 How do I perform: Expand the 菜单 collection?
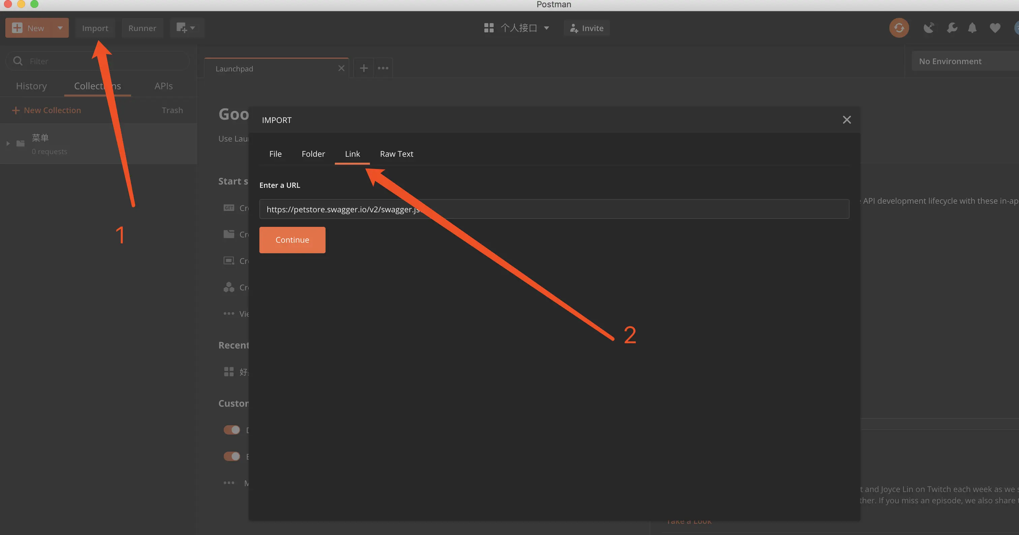(x=8, y=143)
